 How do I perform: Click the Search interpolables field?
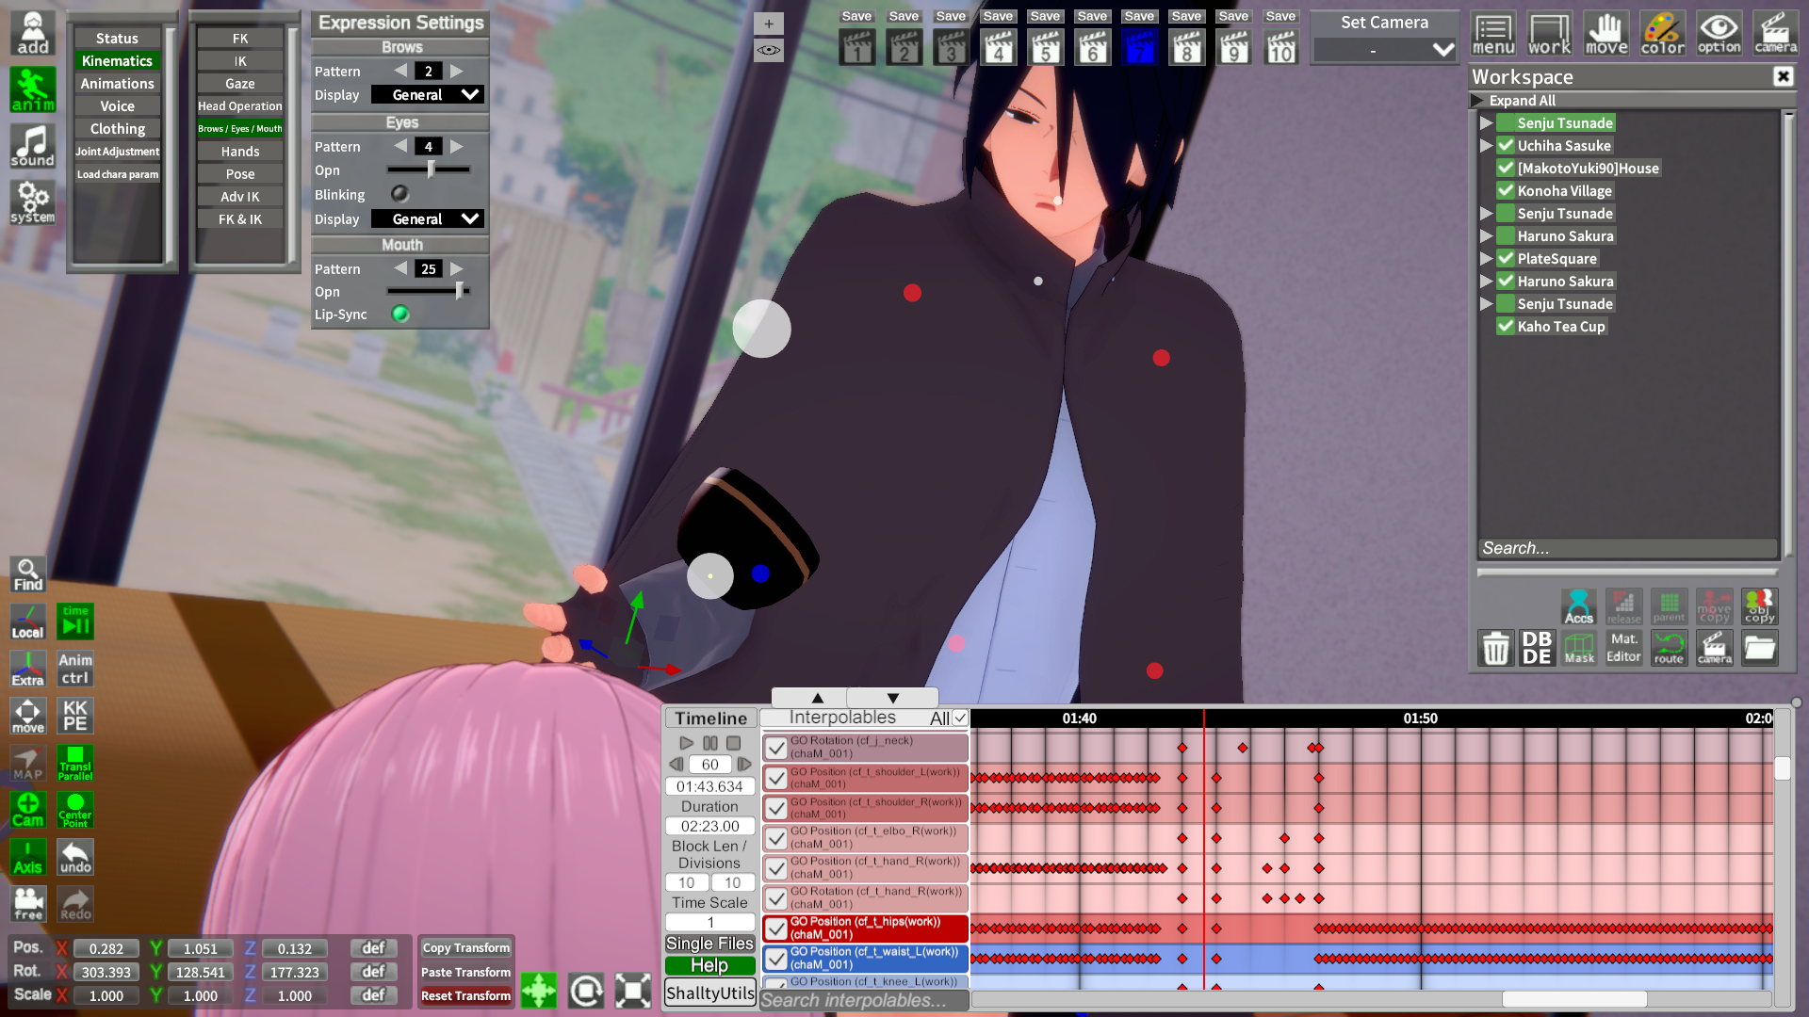pyautogui.click(x=864, y=1000)
